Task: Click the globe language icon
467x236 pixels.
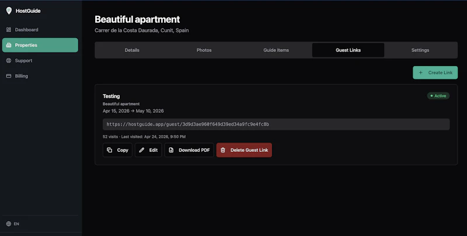Action: pos(9,224)
